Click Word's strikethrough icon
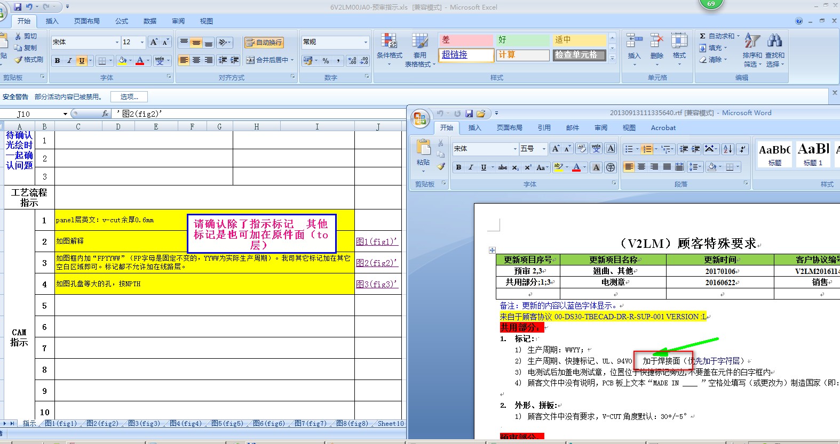Viewport: 840px width, 444px height. (502, 167)
